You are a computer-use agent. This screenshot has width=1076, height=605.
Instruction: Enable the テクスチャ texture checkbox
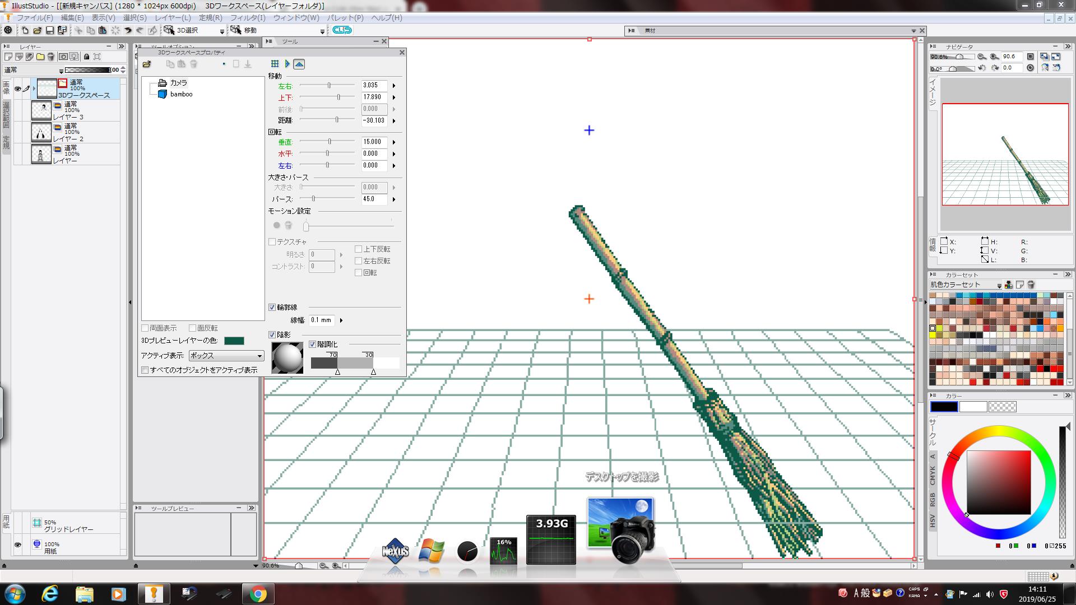tap(272, 242)
